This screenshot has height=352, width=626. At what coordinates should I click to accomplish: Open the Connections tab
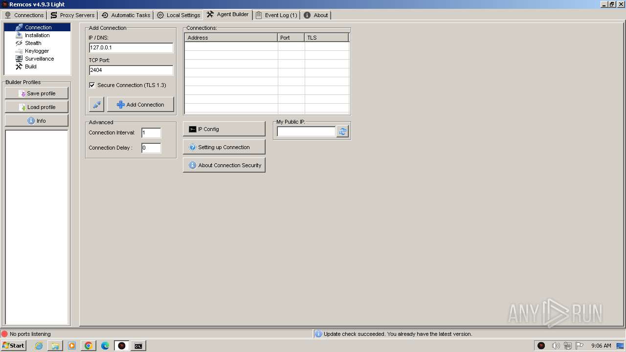click(x=24, y=15)
